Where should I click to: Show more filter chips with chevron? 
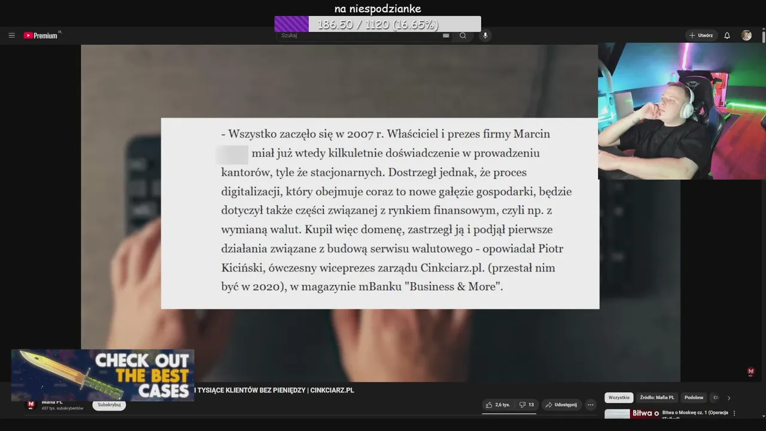(x=728, y=397)
